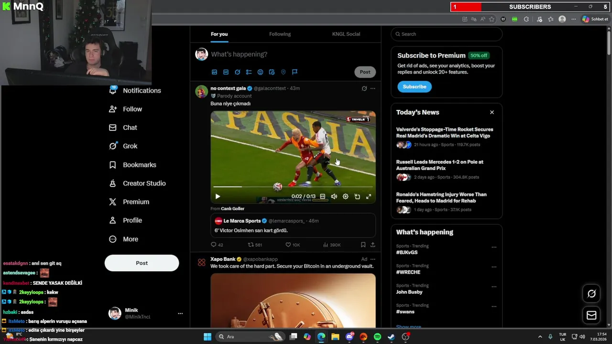
Task: Expand the More menu in sidebar
Action: pos(124,239)
